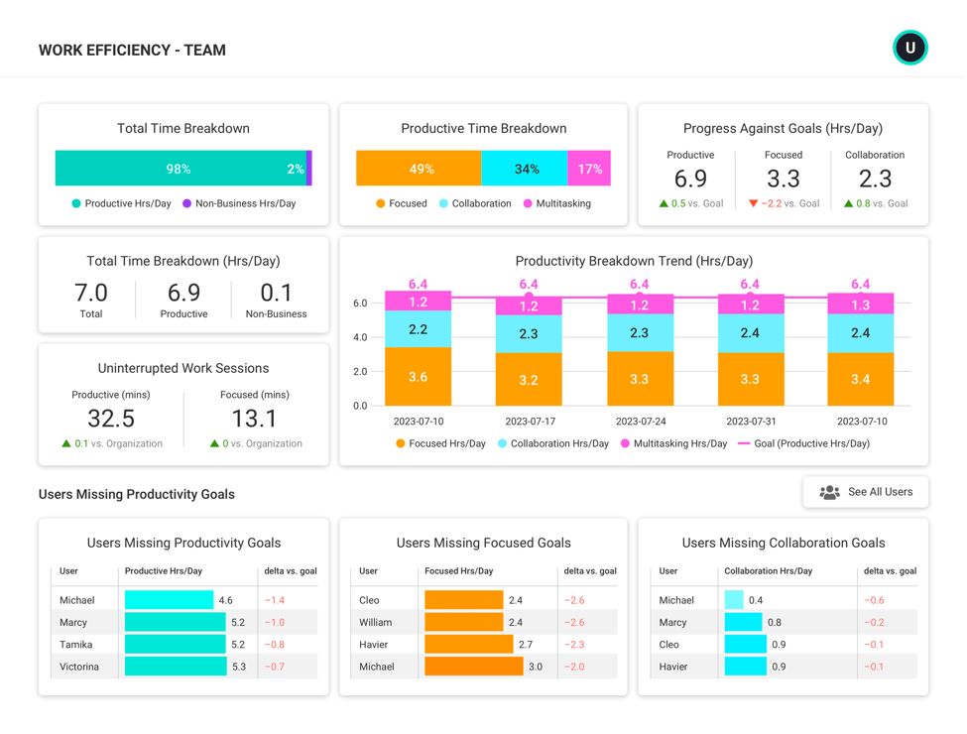Click Cleo's 2.4 Focused Hrs bar
967x734 pixels.
point(463,599)
